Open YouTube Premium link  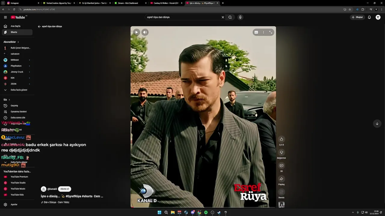pos(17,177)
